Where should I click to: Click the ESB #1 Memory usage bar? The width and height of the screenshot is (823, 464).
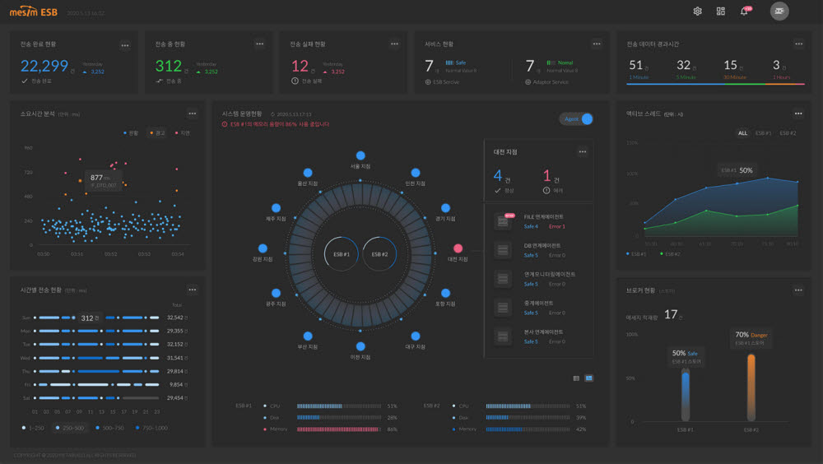tap(339, 429)
